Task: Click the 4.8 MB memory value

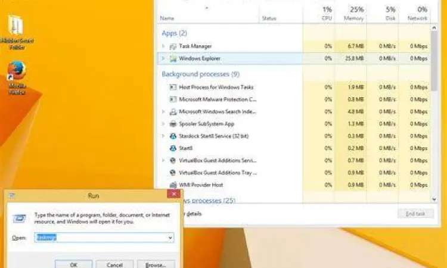Action: point(356,111)
